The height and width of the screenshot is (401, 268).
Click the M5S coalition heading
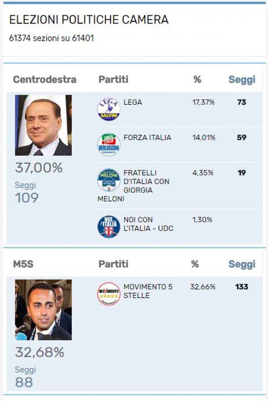pos(23,264)
